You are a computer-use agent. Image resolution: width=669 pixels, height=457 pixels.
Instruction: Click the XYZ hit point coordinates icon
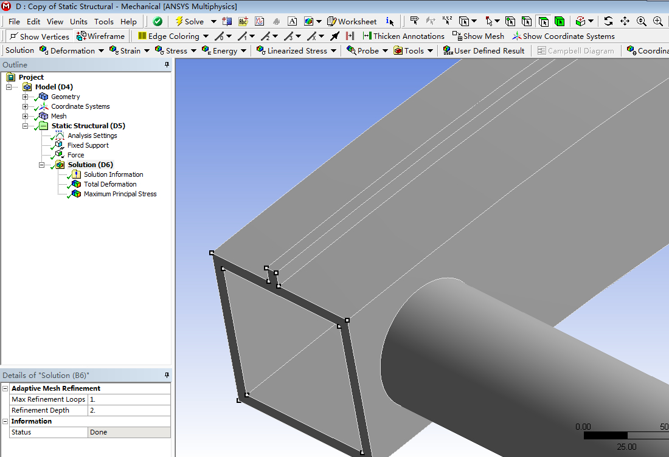point(447,21)
